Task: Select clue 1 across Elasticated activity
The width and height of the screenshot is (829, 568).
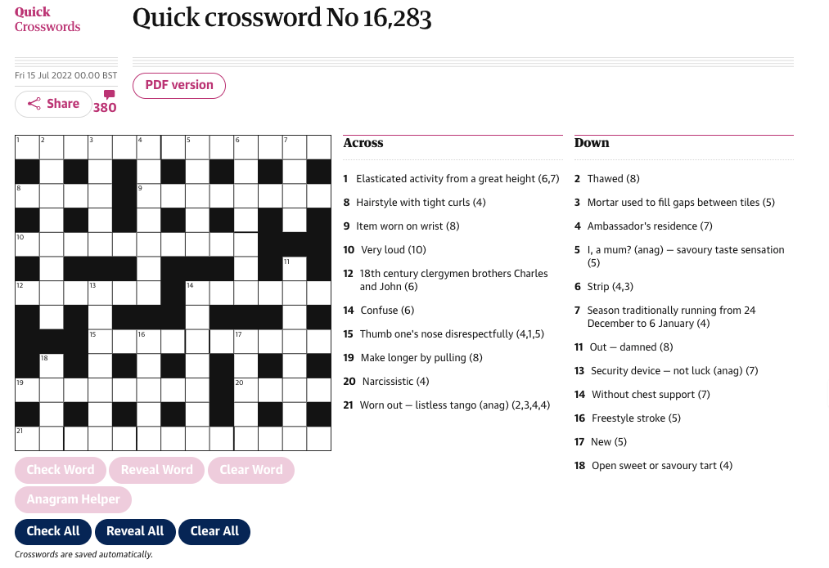Action: coord(452,179)
